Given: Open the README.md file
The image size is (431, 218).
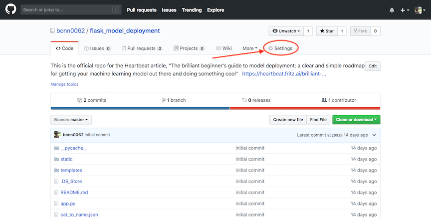Looking at the screenshot, I should [74, 192].
